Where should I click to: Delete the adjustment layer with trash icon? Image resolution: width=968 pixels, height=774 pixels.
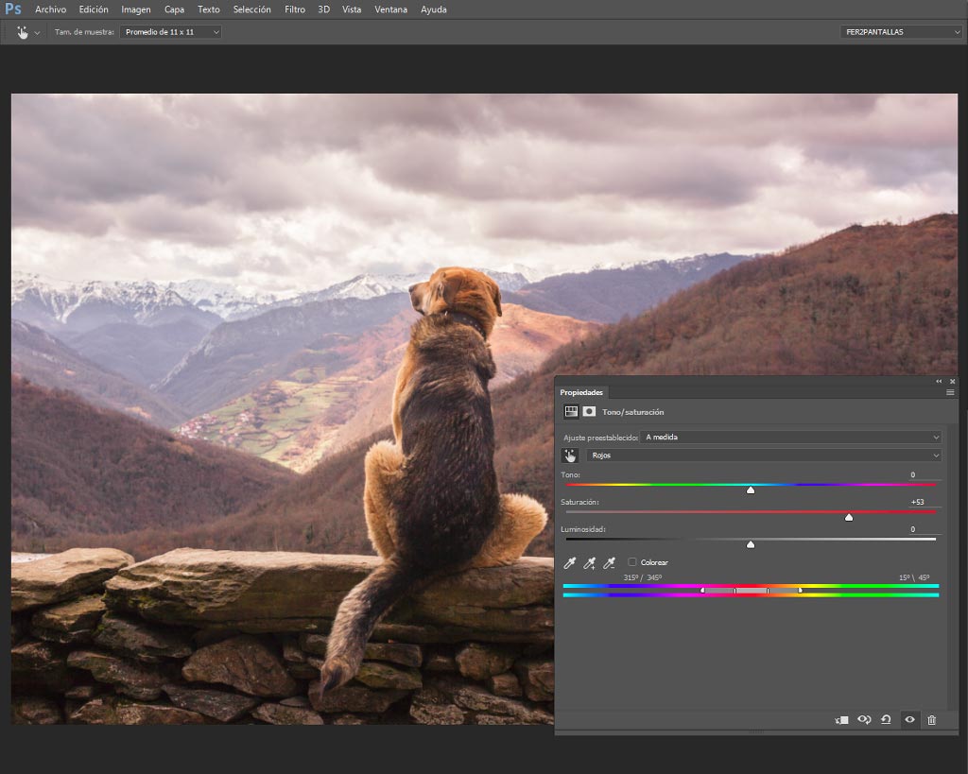click(x=931, y=720)
